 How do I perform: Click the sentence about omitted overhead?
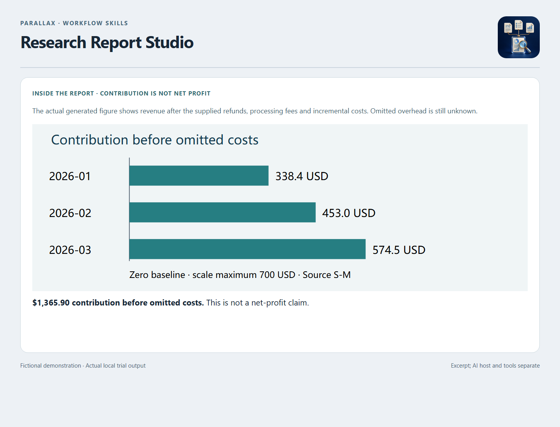(x=424, y=111)
